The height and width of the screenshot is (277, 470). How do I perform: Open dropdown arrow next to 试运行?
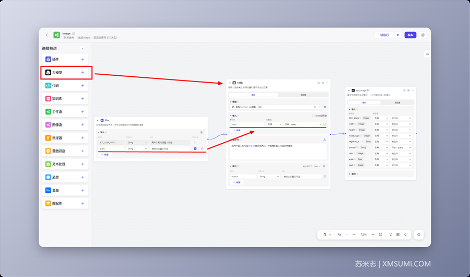[398, 35]
